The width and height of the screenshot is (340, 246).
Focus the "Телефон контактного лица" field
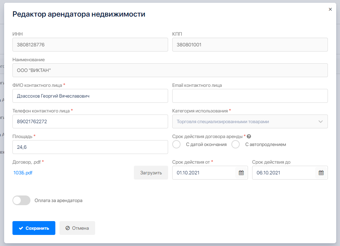pyautogui.click(x=90, y=121)
